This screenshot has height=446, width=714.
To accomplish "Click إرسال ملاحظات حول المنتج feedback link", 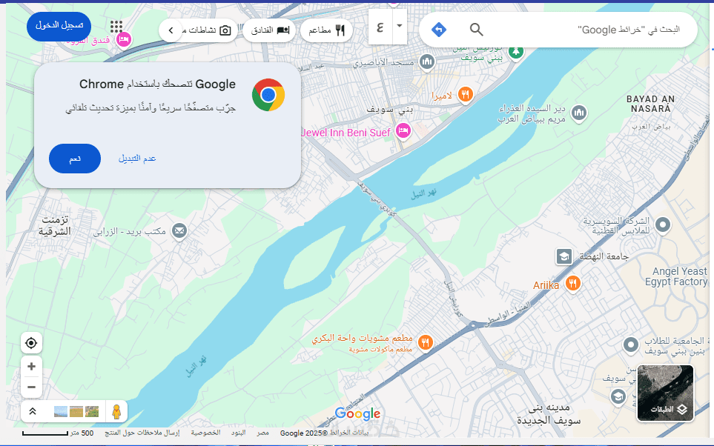I will coord(142,433).
